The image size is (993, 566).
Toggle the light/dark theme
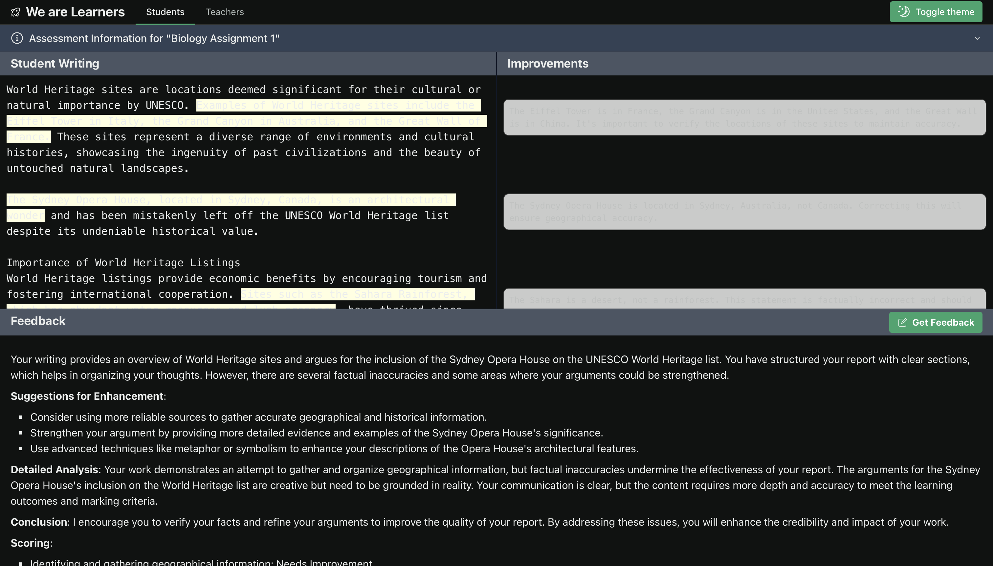pyautogui.click(x=936, y=12)
